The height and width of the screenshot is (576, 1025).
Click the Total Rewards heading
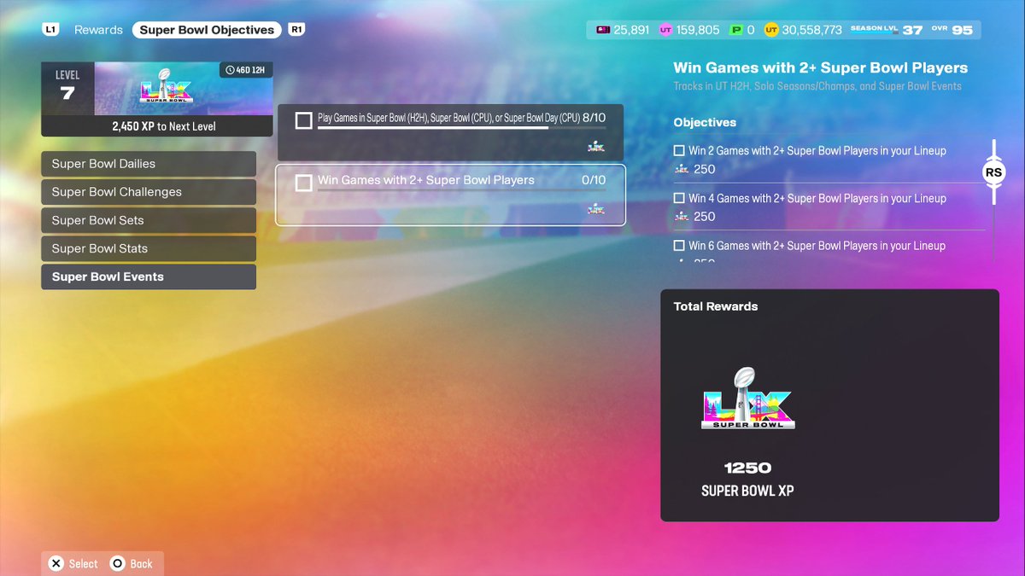(716, 306)
